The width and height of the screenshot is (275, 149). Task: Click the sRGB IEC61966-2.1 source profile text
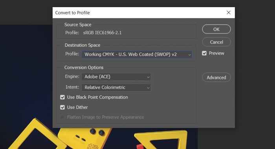click(x=102, y=33)
